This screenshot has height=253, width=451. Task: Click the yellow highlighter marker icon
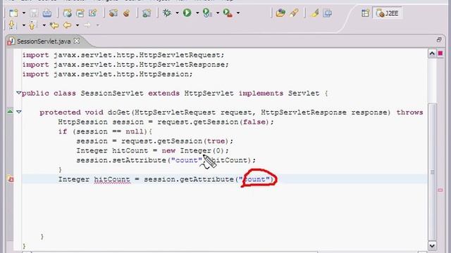click(315, 13)
